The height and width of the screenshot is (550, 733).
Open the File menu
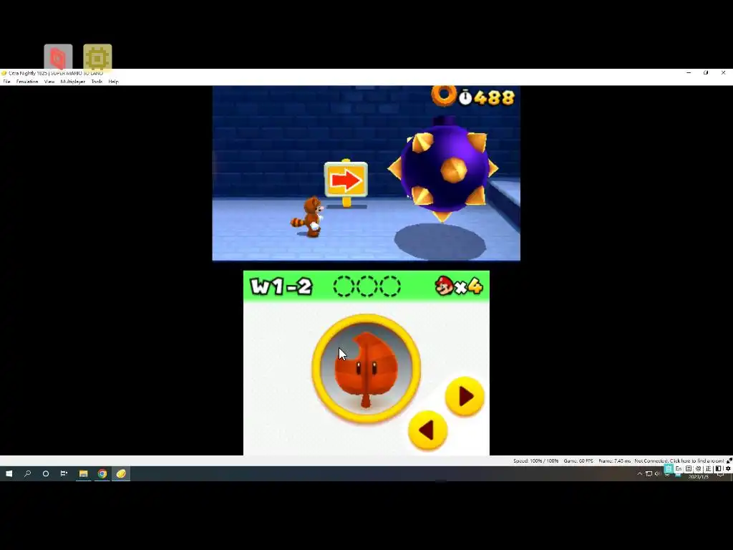[x=6, y=82]
